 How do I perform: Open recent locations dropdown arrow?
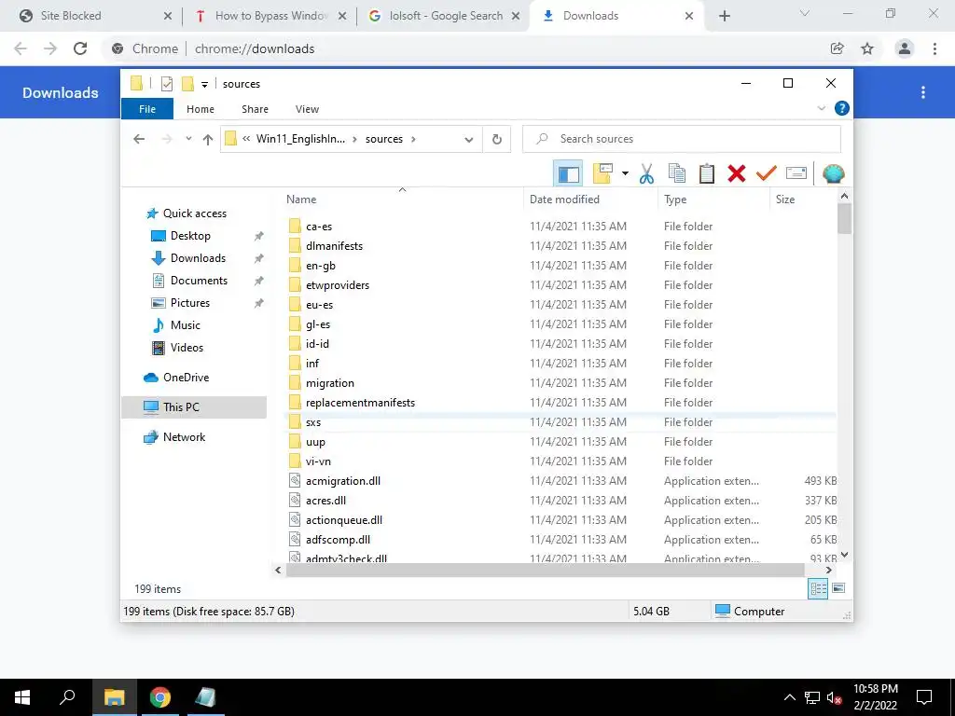click(188, 139)
